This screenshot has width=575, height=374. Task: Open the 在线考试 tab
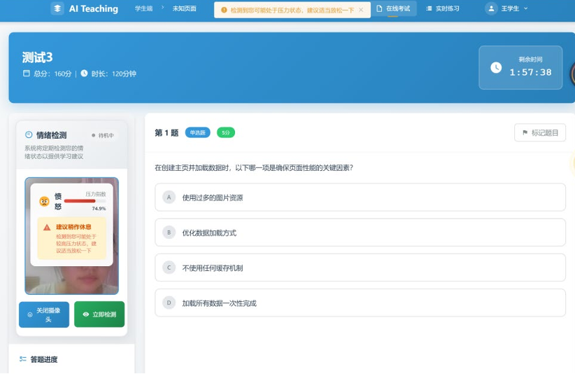[393, 9]
